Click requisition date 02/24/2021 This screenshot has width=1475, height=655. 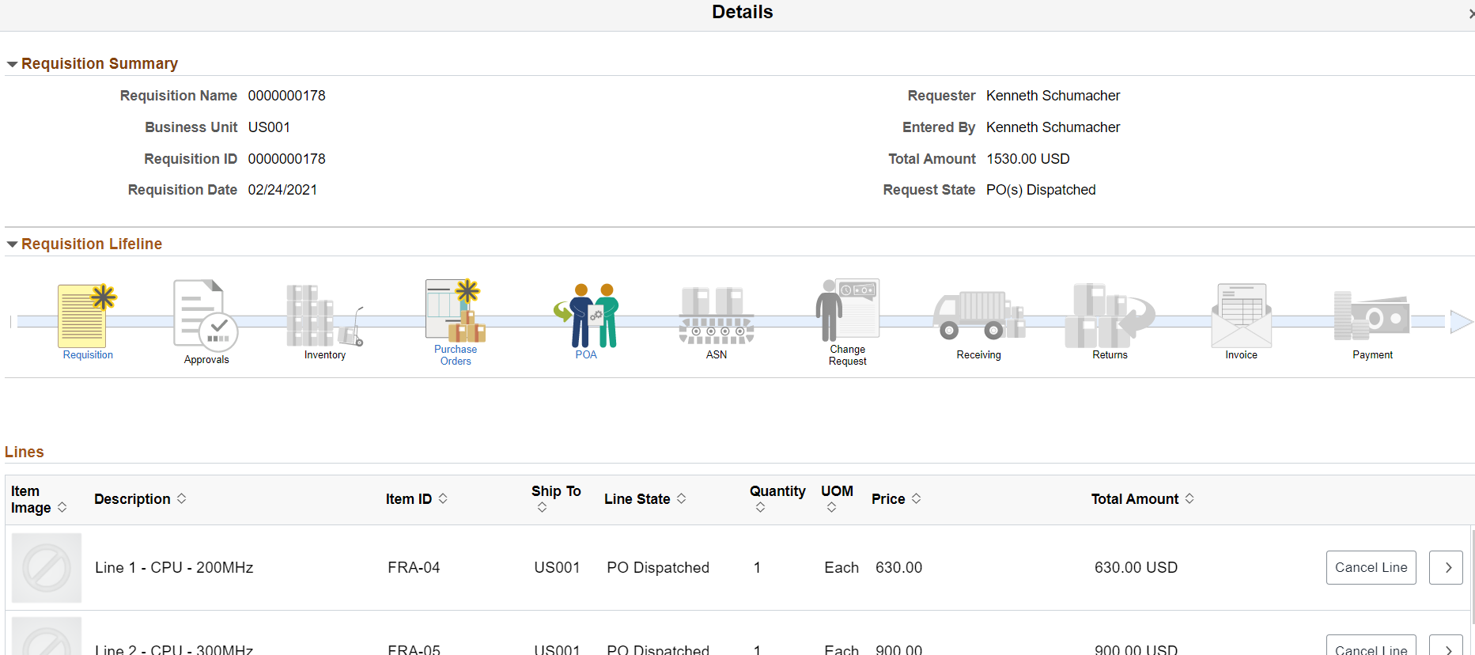tap(282, 190)
